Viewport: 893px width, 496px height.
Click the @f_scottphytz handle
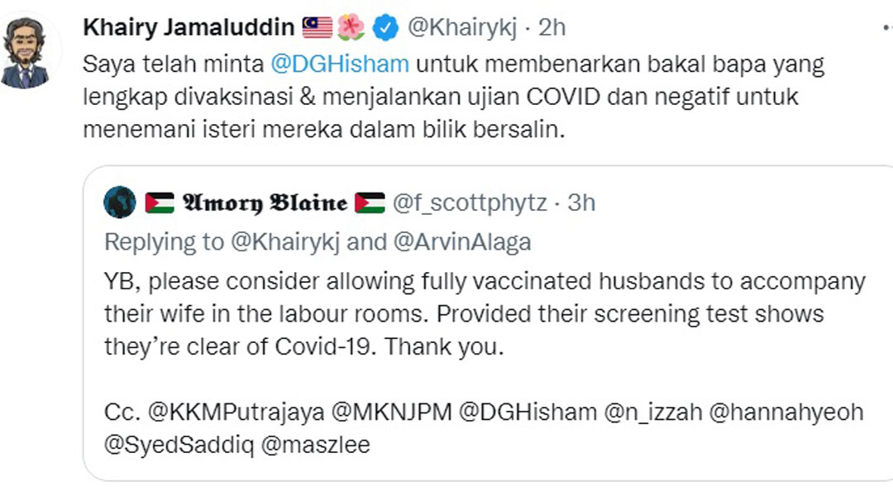tap(470, 203)
